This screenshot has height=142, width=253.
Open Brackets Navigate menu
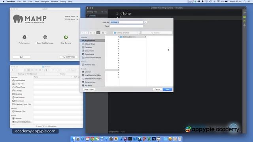(45, 2)
